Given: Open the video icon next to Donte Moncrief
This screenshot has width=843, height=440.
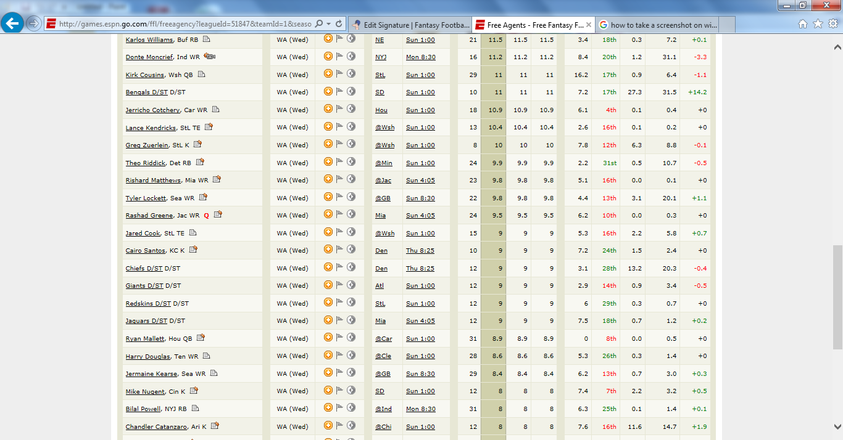Looking at the screenshot, I should 210,56.
